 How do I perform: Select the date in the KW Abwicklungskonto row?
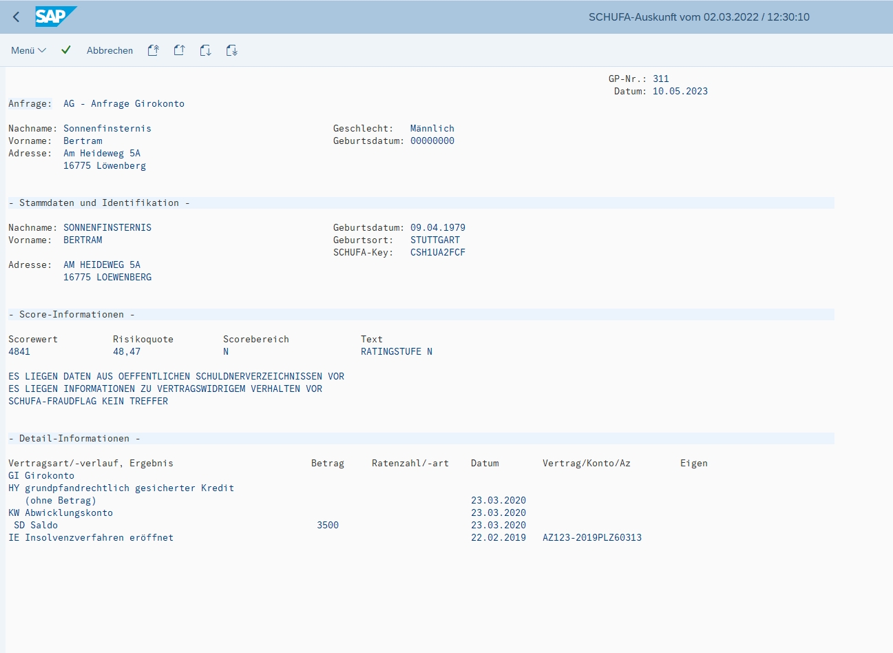[498, 512]
